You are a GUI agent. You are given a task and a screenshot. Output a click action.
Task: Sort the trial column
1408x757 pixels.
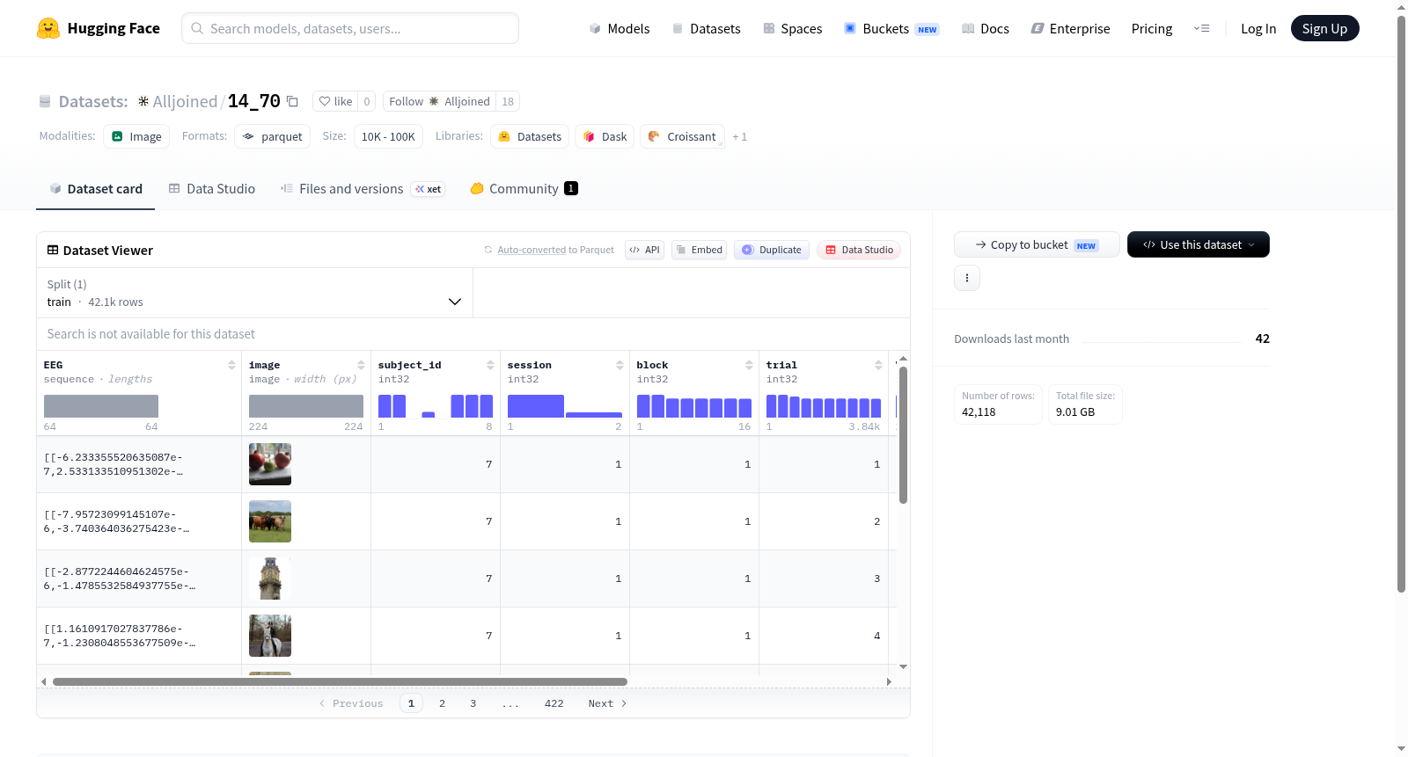pyautogui.click(x=878, y=365)
